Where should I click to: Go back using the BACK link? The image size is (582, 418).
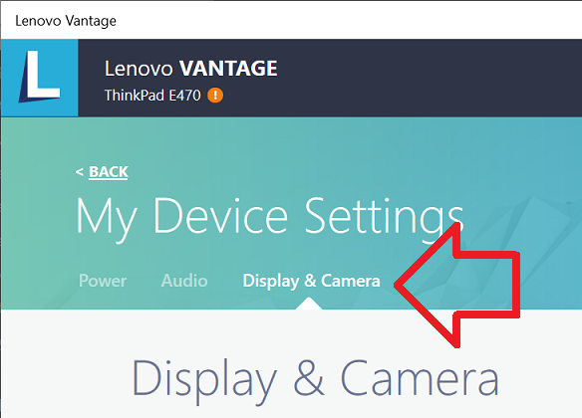point(109,172)
